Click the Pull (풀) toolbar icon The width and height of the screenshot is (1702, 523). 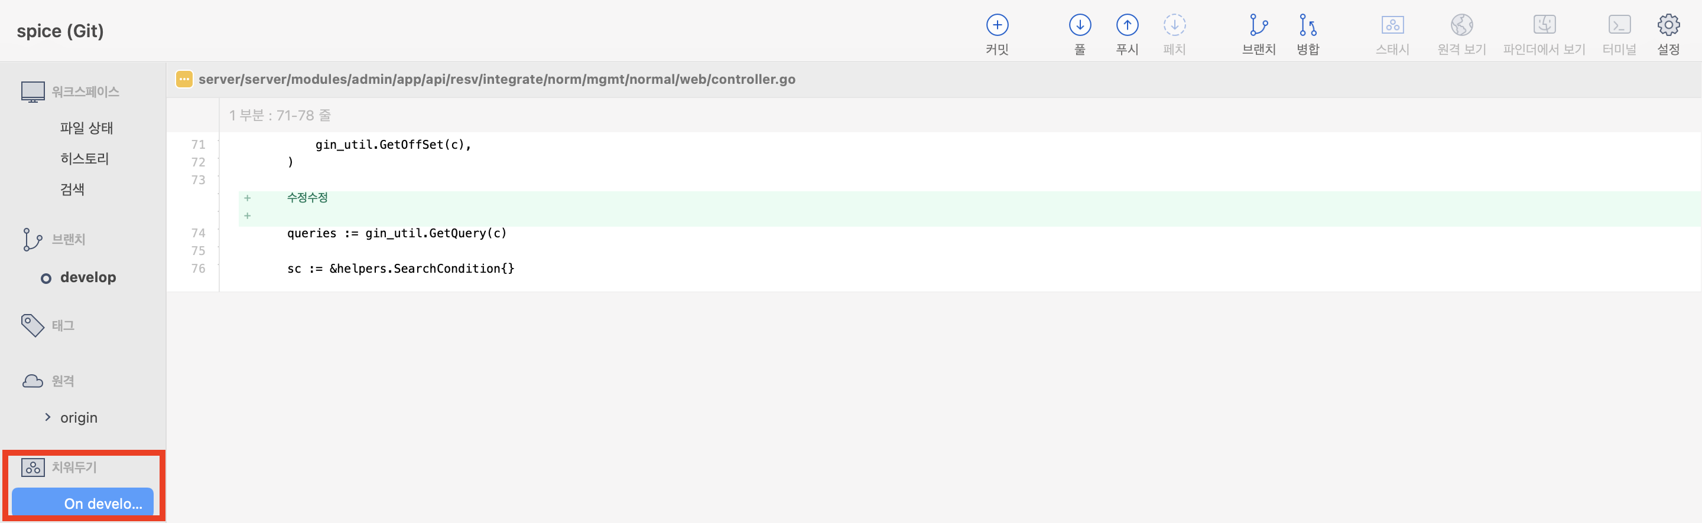(x=1080, y=25)
